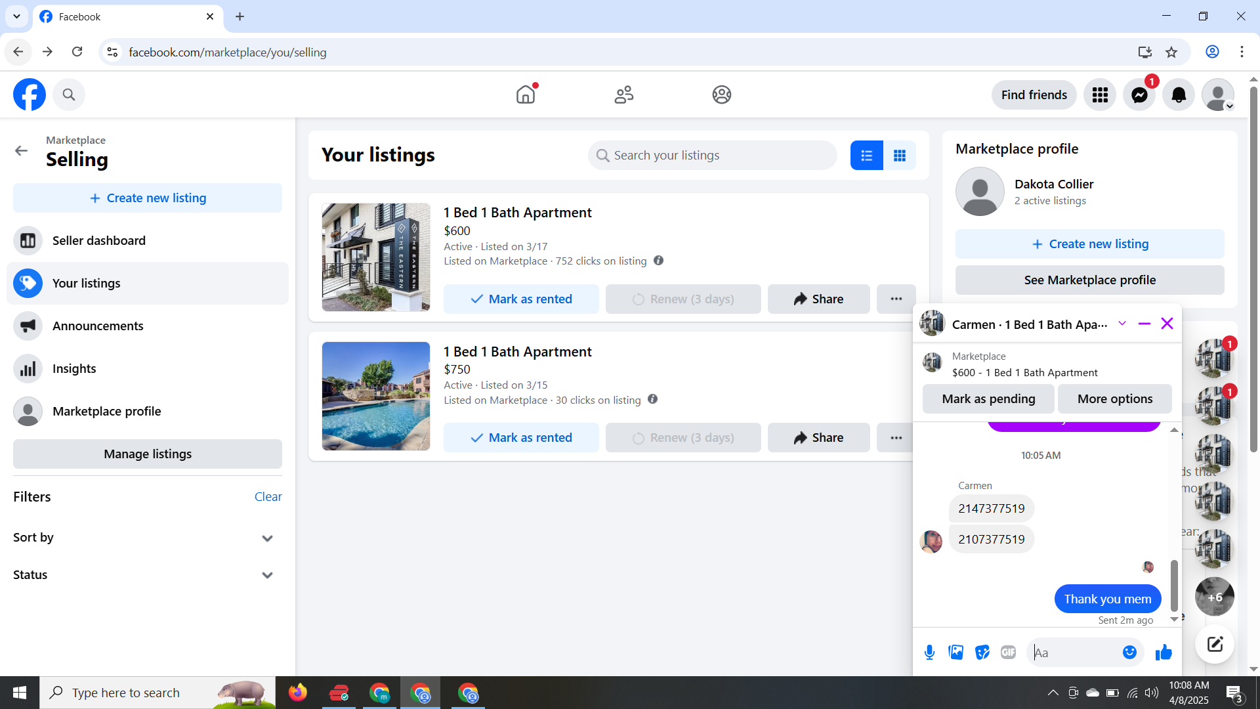Viewport: 1260px width, 709px height.
Task: Send a thumbs up like in chat
Action: (1164, 652)
